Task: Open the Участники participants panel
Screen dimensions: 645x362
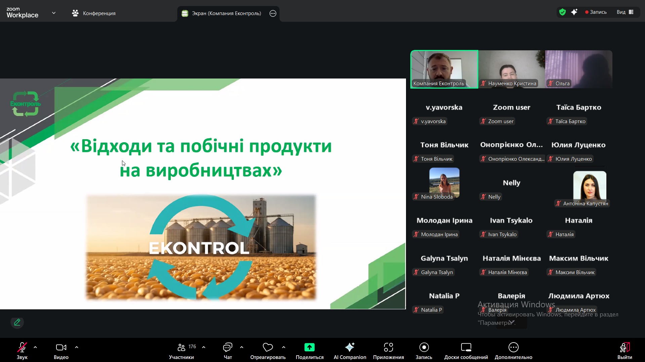Action: (x=182, y=350)
